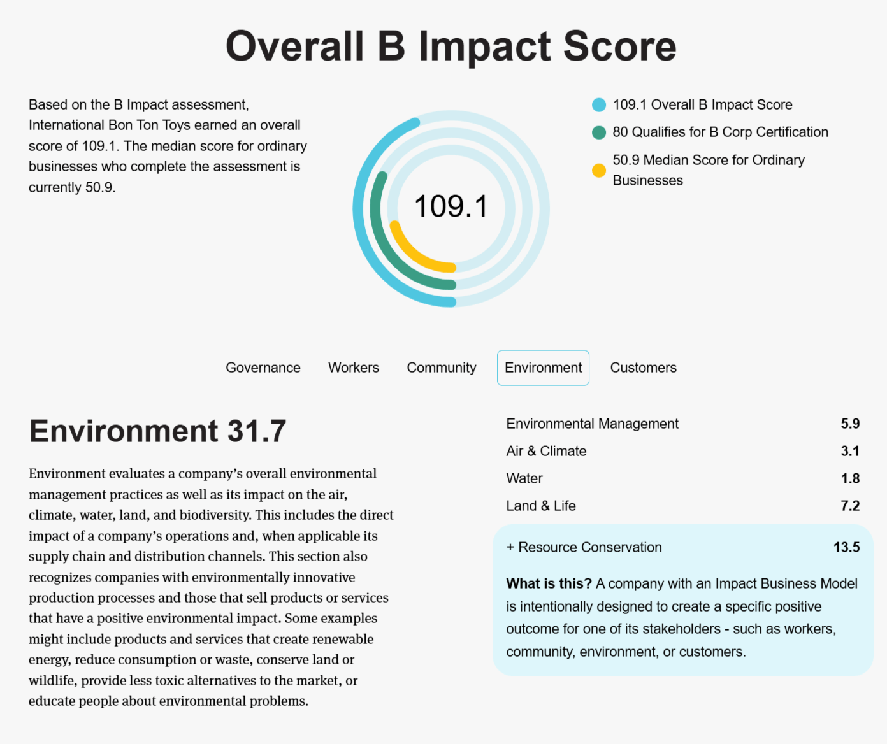
Task: Click the Water row label
Action: point(524,478)
